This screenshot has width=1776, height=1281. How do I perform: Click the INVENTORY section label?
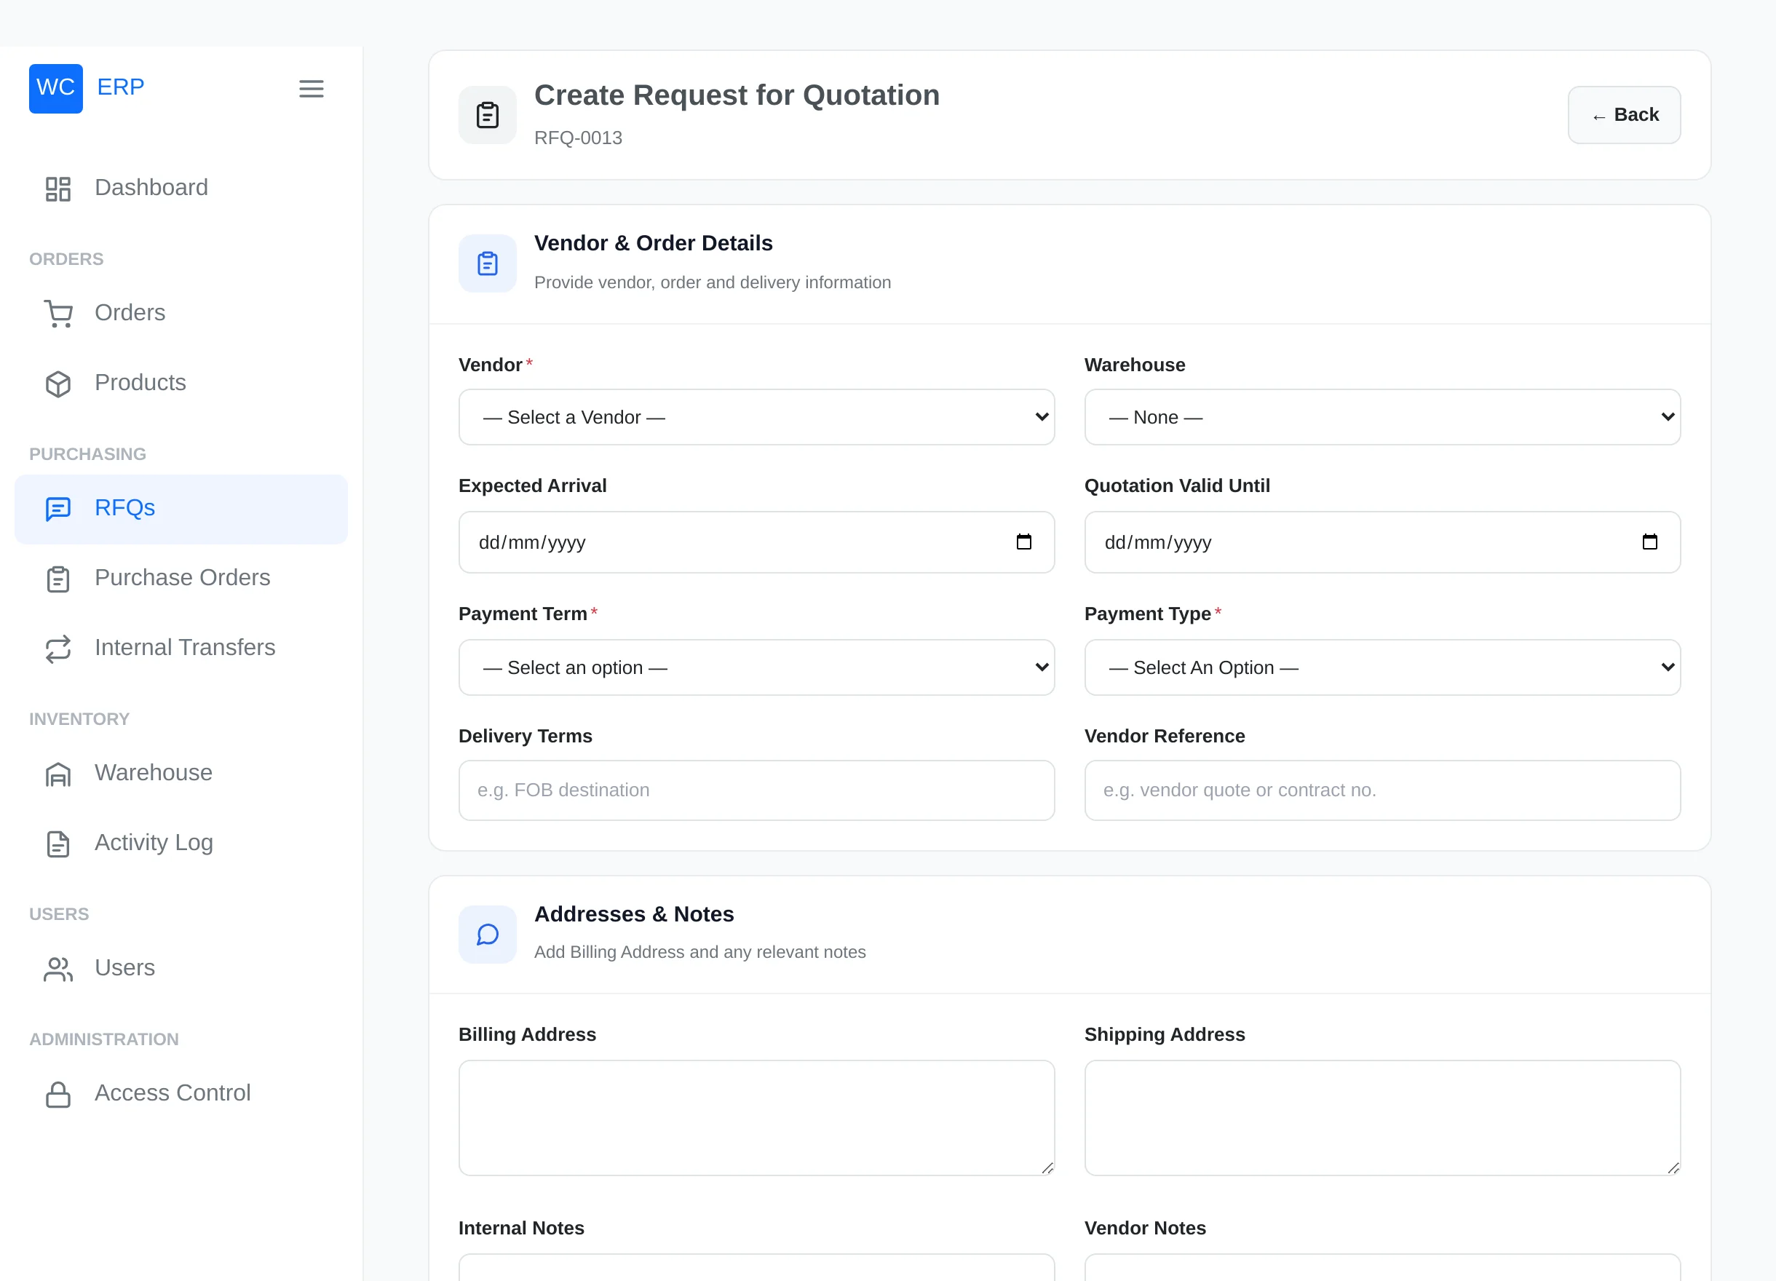[79, 719]
